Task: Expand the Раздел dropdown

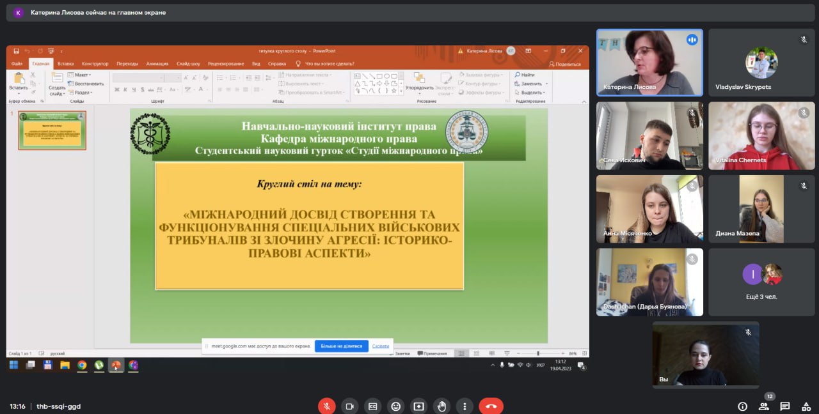Action: pos(81,93)
